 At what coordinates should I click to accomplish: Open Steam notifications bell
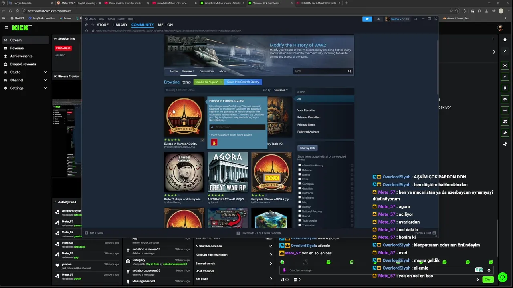tap(378, 19)
